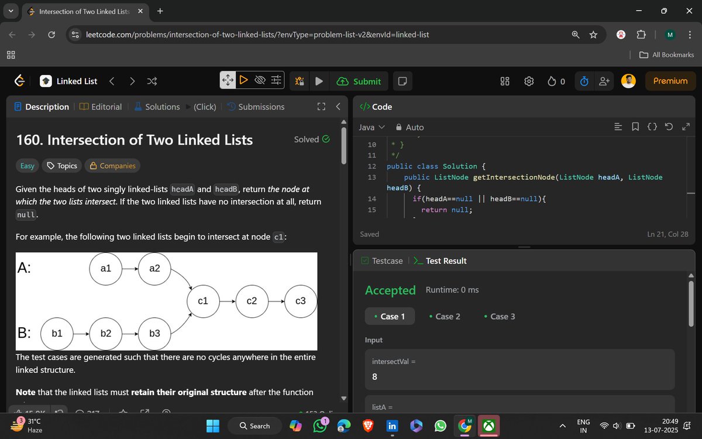Format code with the lines icon
Screen dimensions: 702x439
tap(617, 127)
